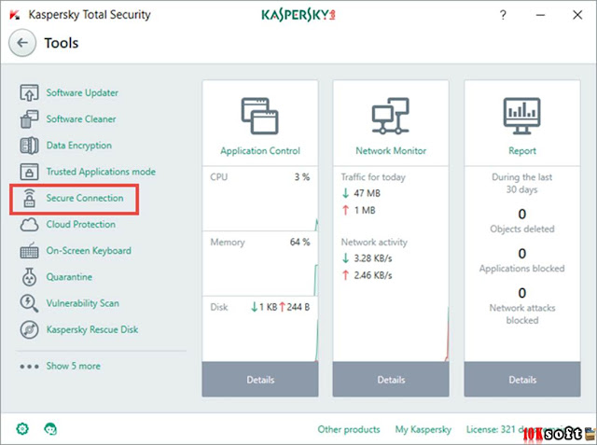
Task: Open help with the question mark
Action: click(503, 15)
